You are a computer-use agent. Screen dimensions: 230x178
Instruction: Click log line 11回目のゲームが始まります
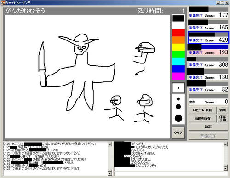tap(42, 153)
